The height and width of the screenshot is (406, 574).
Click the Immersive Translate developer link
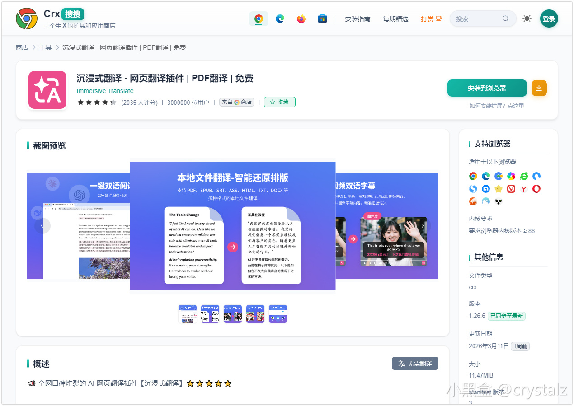tap(105, 91)
